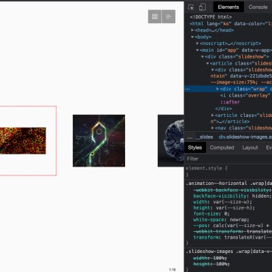
Task: Activate the DevTools inspect element picker
Action: (x=191, y=7)
